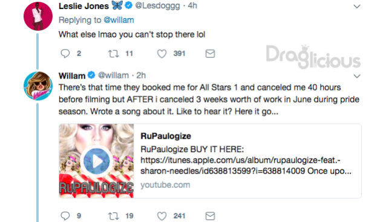The image size is (386, 222).
Task: Share Willam's tweet via envelope icon
Action: click(210, 216)
